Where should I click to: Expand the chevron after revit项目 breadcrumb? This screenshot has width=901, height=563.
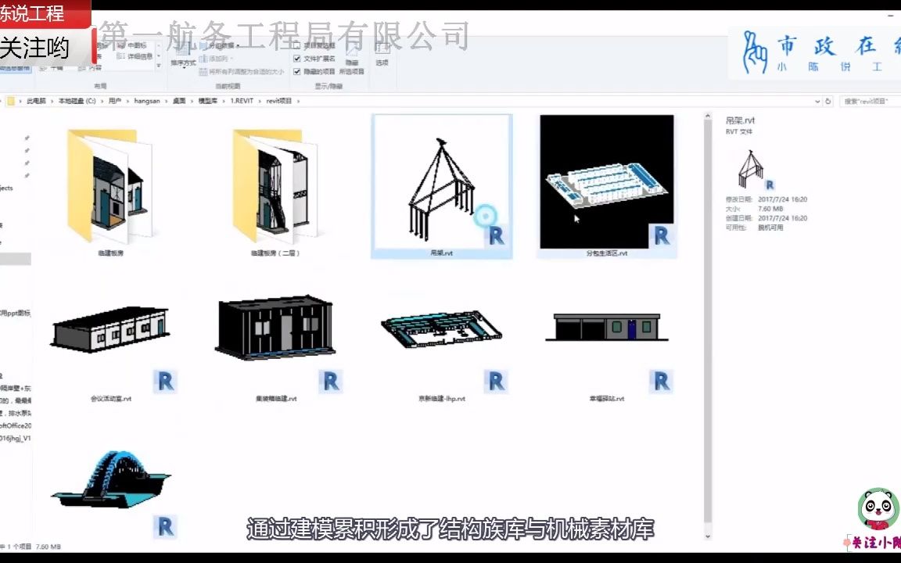coord(298,101)
